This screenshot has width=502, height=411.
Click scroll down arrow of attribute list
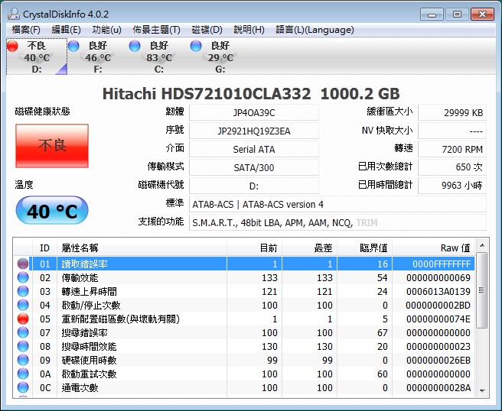pos(482,390)
